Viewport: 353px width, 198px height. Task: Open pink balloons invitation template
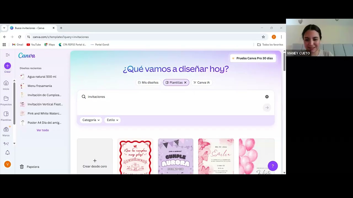(x=256, y=156)
